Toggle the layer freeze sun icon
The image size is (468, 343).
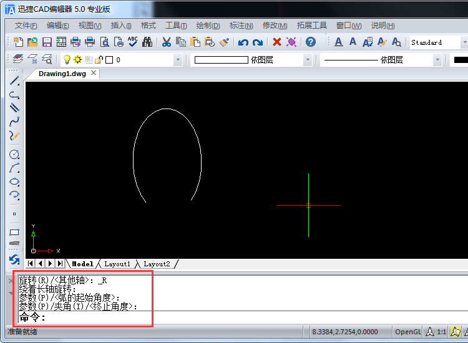77,60
